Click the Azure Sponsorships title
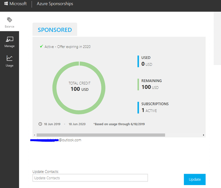The width and height of the screenshot is (221, 188). (55, 4)
